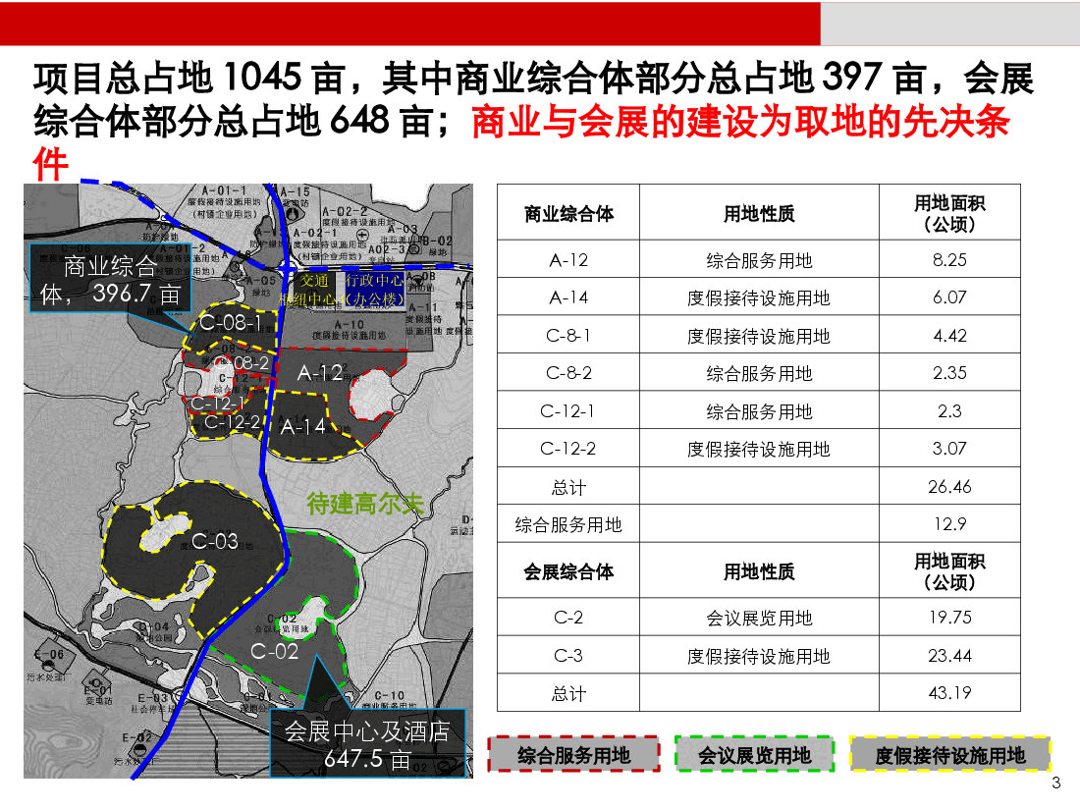This screenshot has width=1080, height=810.
Task: Click the 2.35 area value cell
Action: click(x=949, y=372)
